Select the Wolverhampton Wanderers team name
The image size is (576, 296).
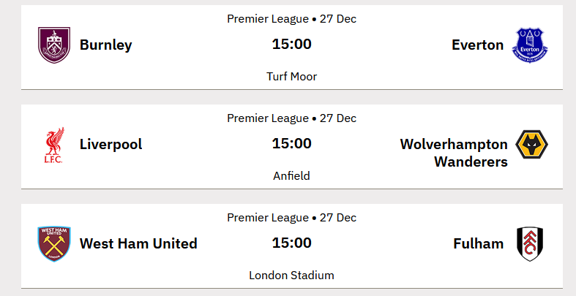pos(454,153)
